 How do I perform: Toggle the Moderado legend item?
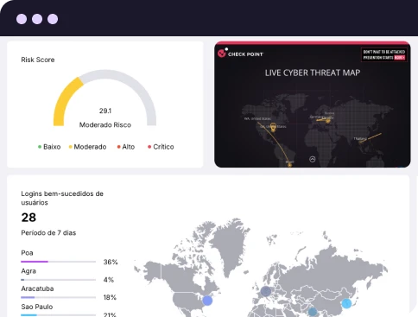pos(87,147)
